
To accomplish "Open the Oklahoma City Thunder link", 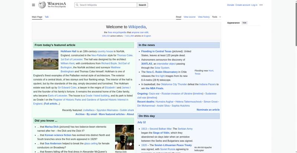I will (x=174, y=84).
